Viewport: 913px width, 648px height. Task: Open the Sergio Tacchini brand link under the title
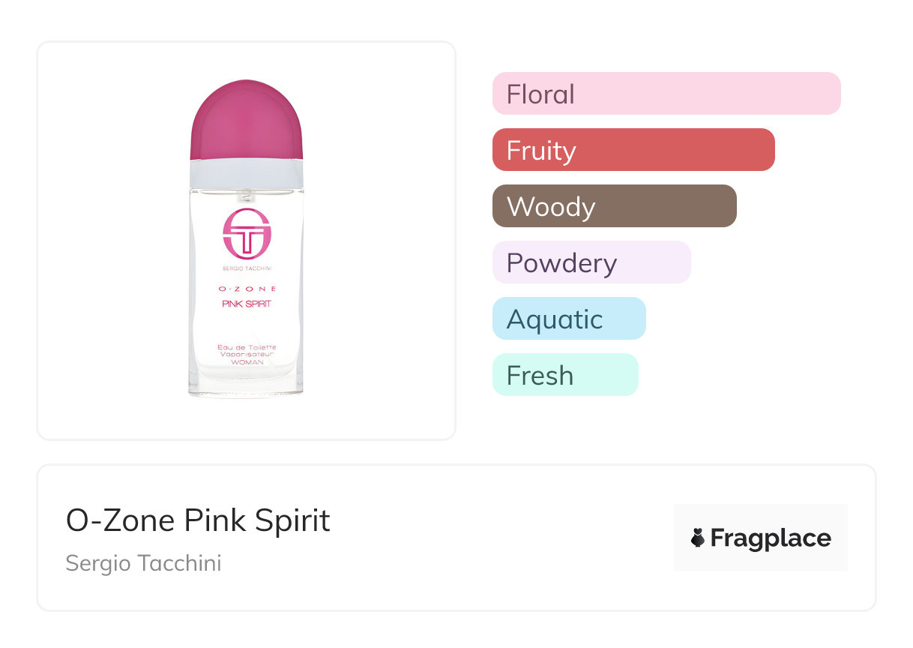coord(143,563)
